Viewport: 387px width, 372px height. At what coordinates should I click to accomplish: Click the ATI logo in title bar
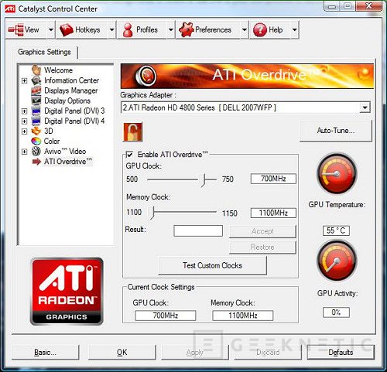coord(10,9)
